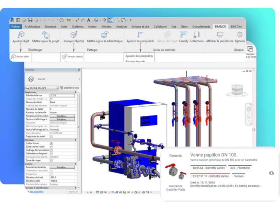Click Mettre à jour le projet
Image resolution: width=280 pixels, height=210 pixels.
[x=46, y=38]
